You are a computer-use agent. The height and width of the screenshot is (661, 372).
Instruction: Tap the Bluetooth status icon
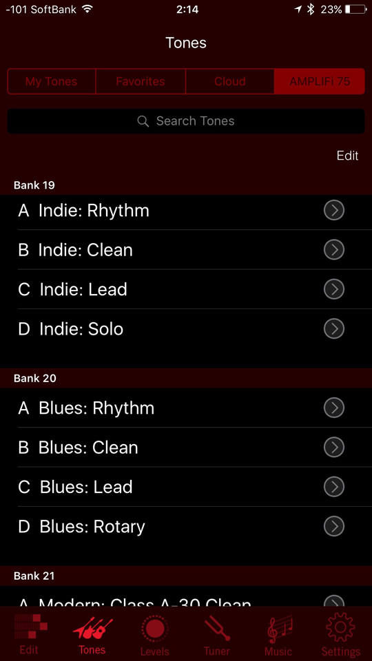coord(311,9)
